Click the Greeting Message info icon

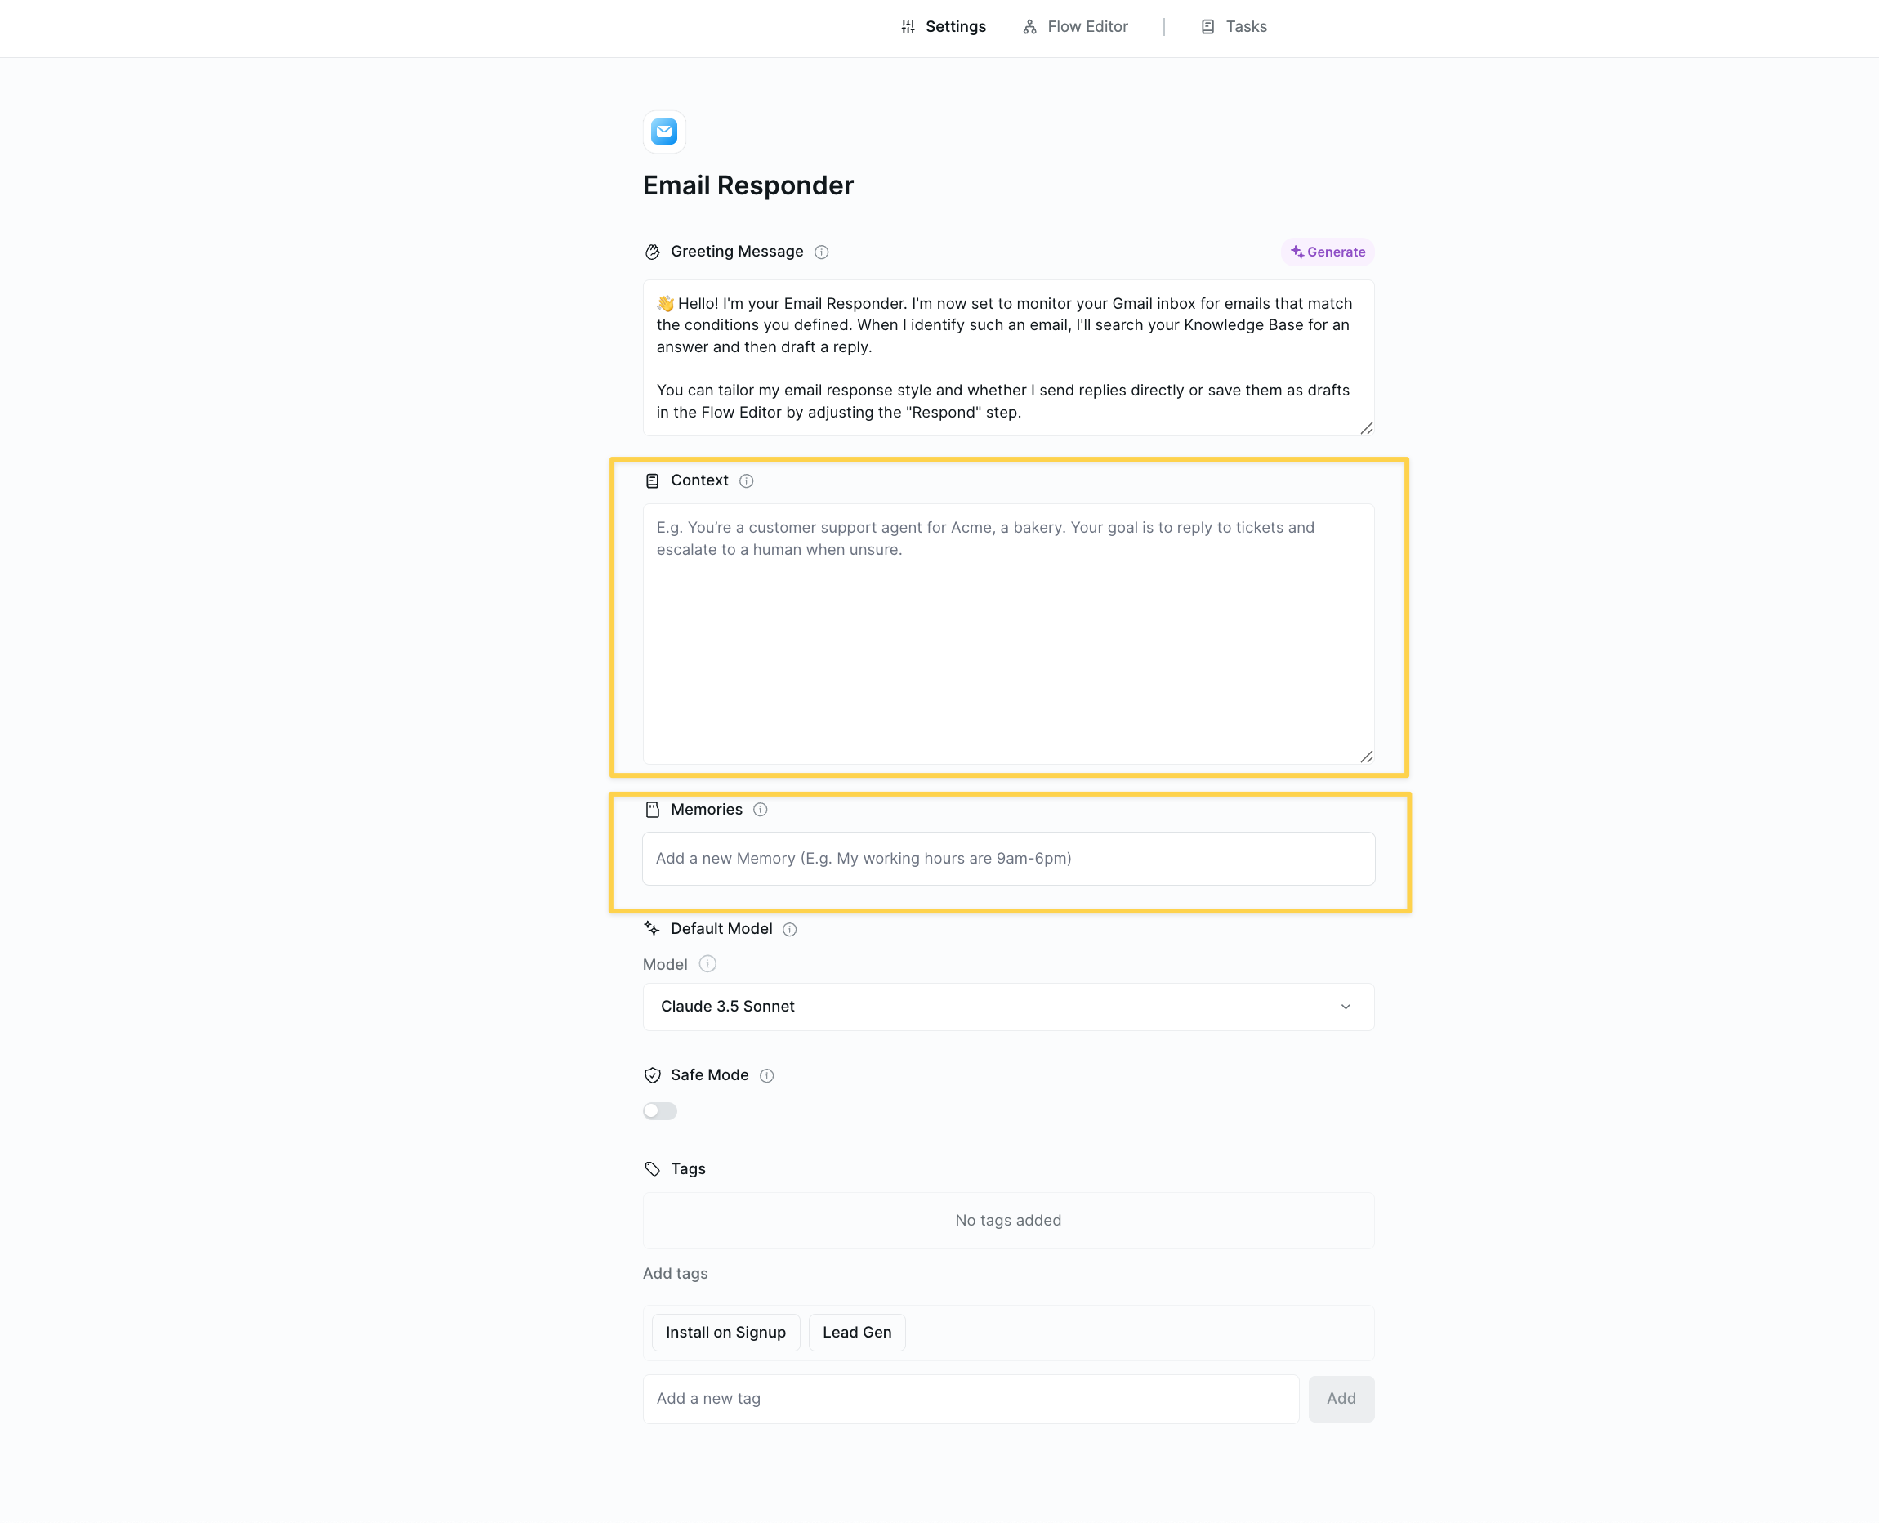(821, 252)
